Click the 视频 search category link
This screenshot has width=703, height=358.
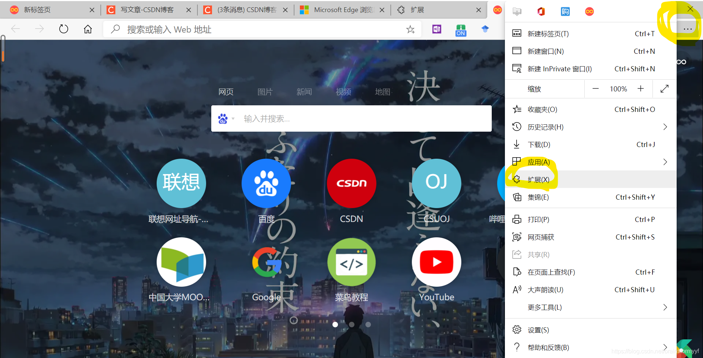click(343, 92)
